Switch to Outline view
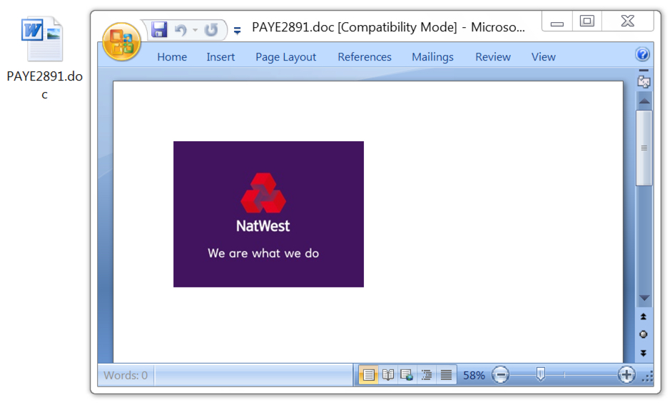The height and width of the screenshot is (405, 670). (427, 375)
